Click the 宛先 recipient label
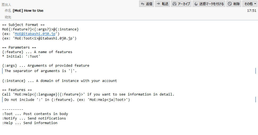The height and width of the screenshot is (135, 258). tap(8, 17)
